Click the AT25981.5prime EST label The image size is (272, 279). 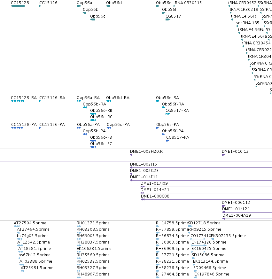(37, 268)
